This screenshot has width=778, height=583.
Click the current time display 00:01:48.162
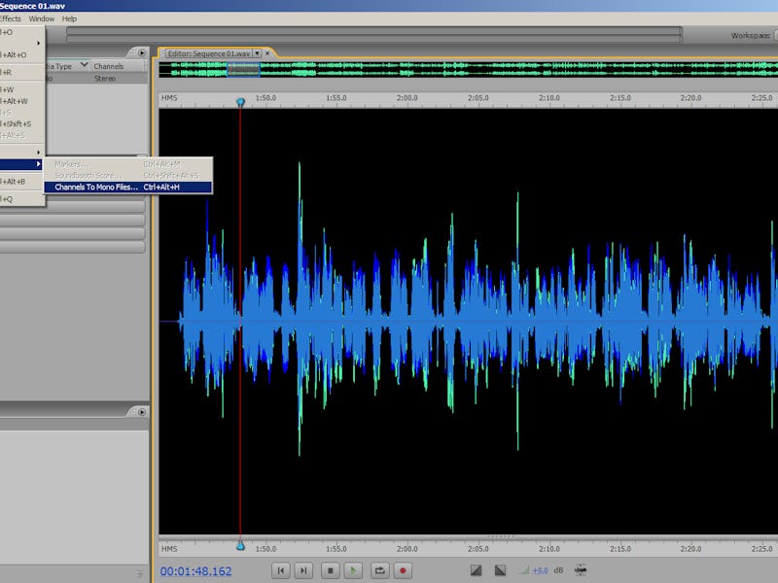point(196,571)
